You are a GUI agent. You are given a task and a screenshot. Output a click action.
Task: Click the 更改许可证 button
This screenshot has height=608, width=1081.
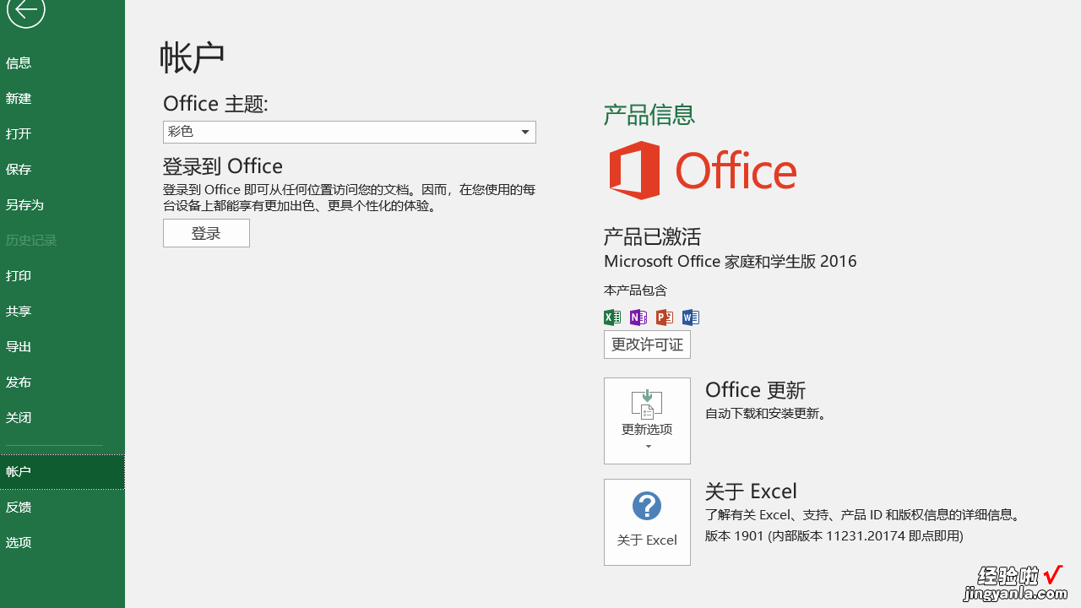(x=647, y=345)
